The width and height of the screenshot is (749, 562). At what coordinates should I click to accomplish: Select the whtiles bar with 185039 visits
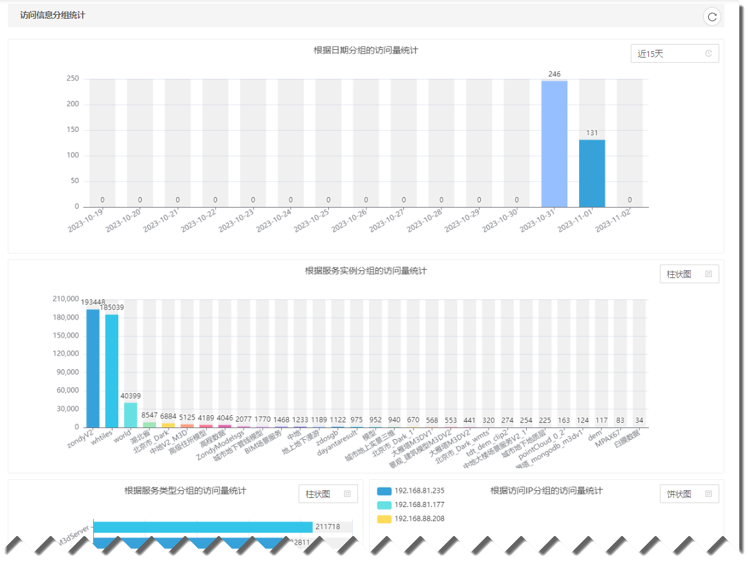click(112, 371)
